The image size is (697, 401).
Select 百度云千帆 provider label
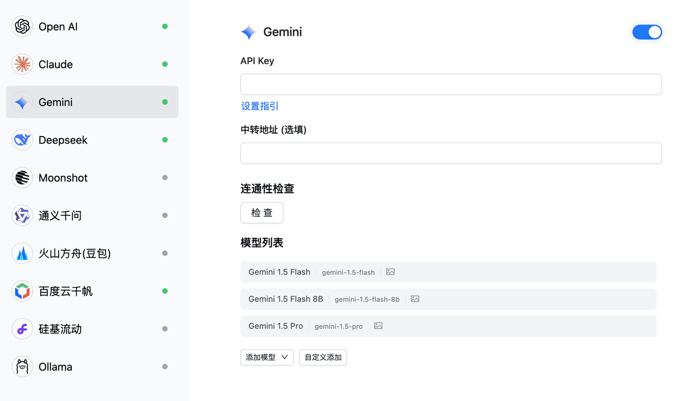(x=65, y=291)
